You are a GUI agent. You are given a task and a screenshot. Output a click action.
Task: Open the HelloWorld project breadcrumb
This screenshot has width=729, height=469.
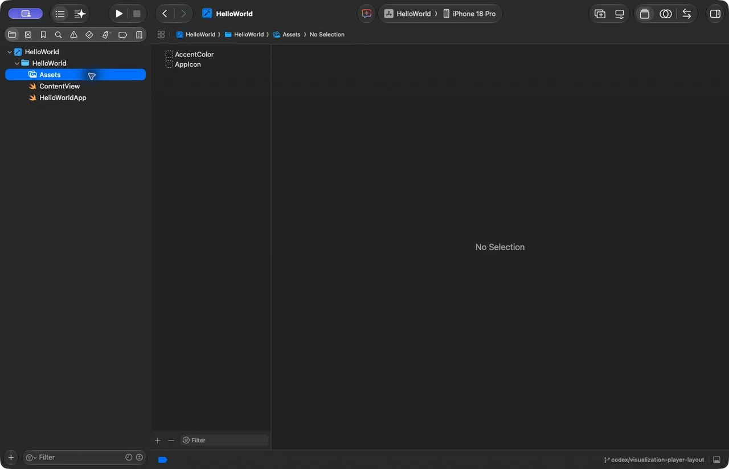coord(195,34)
